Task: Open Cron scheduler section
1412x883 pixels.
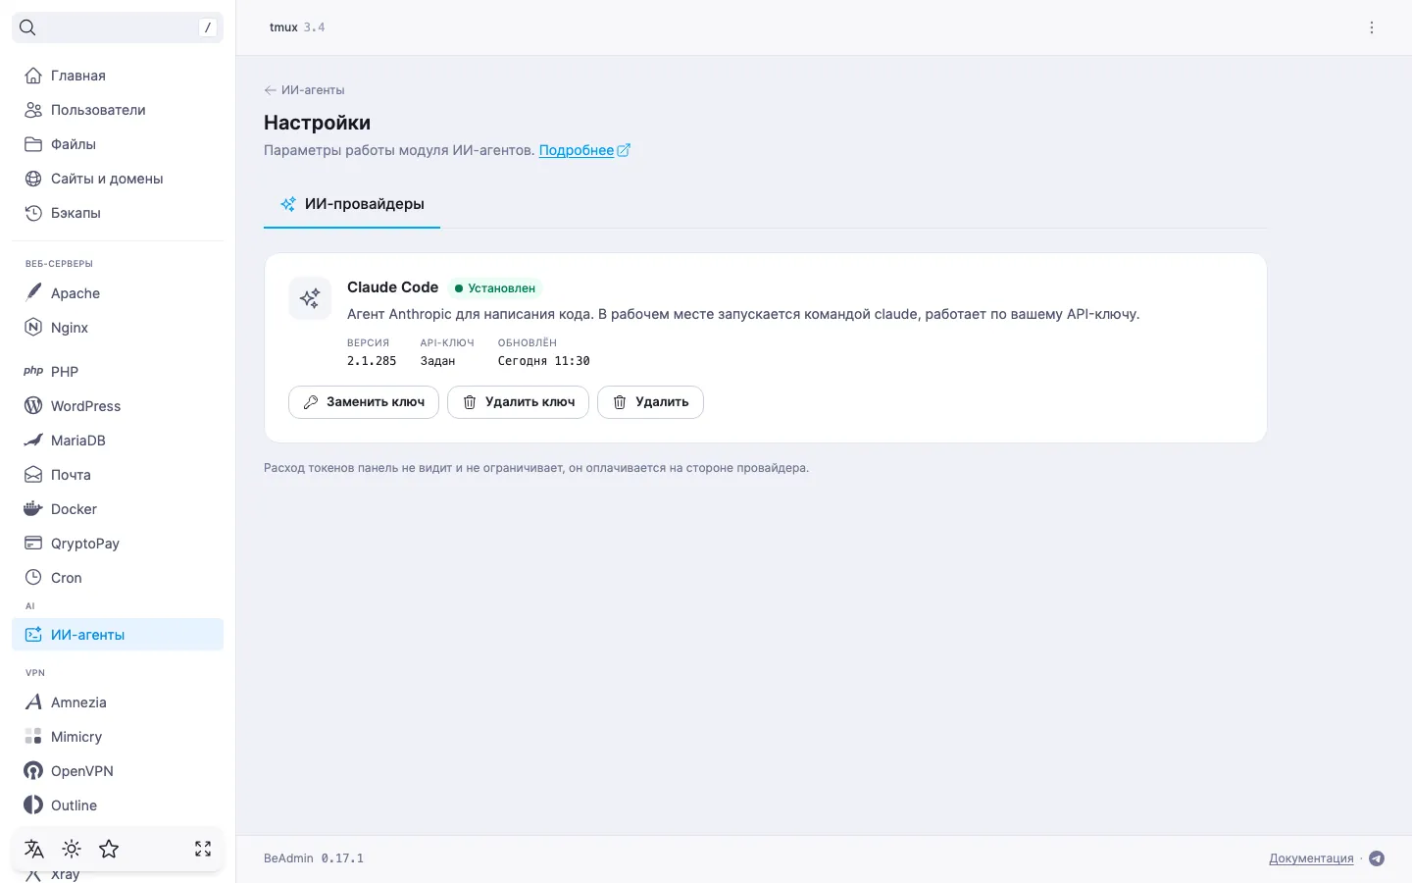Action: tap(118, 578)
